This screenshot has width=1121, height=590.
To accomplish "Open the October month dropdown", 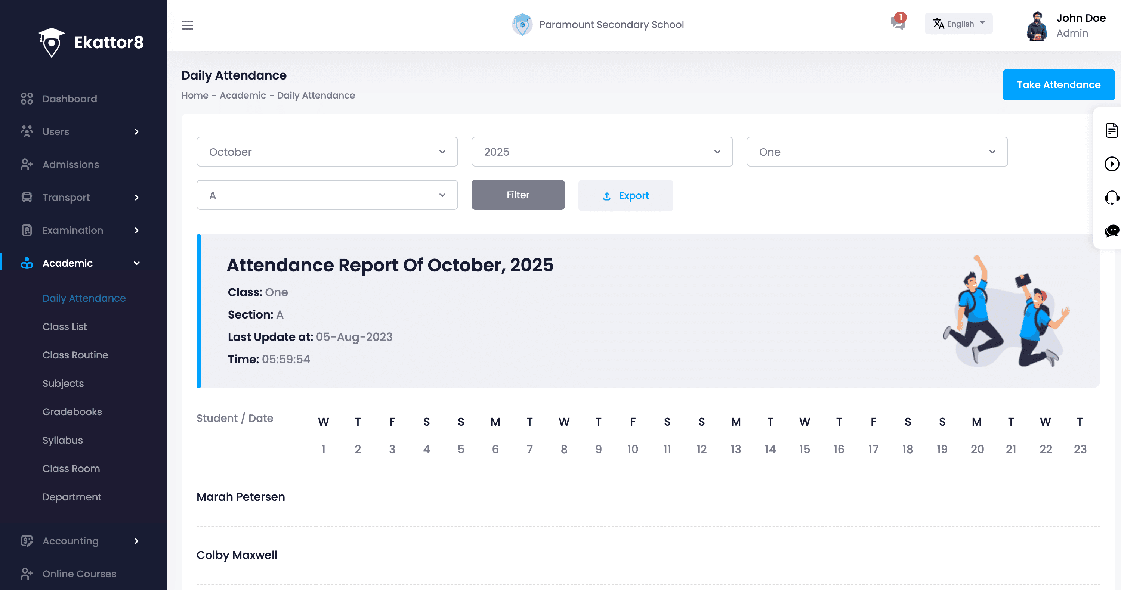I will point(327,152).
